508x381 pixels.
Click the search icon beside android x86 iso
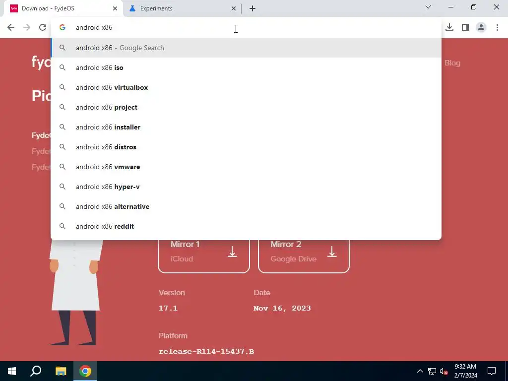tap(63, 67)
